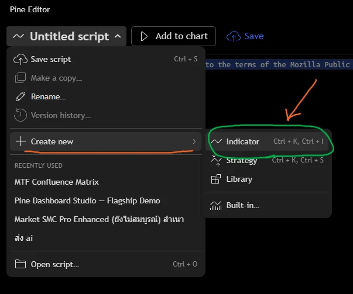This screenshot has width=353, height=294.
Task: Click the clock icon beside Version history
Action: 20,115
